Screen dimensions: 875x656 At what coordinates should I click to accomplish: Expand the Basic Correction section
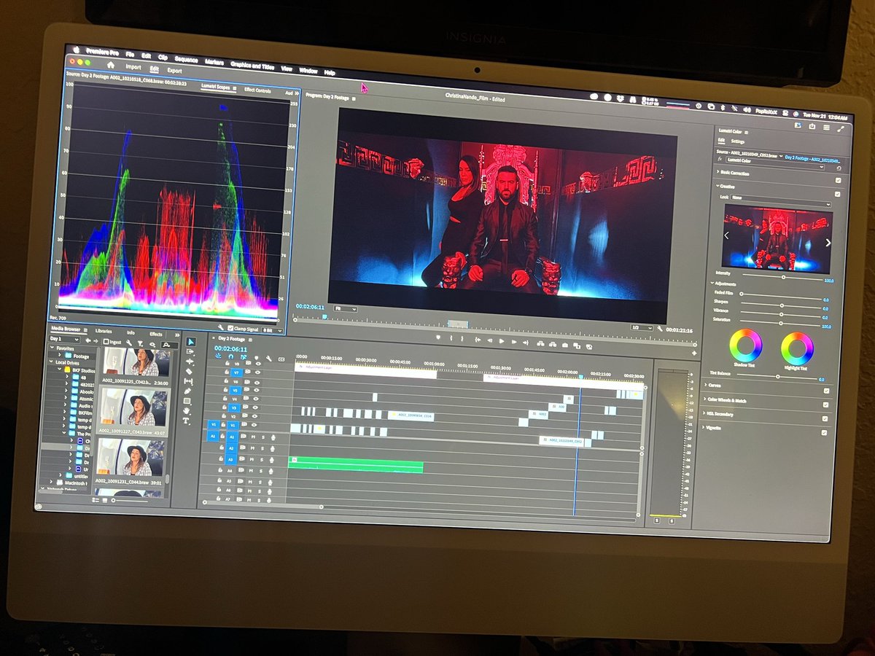pos(717,171)
